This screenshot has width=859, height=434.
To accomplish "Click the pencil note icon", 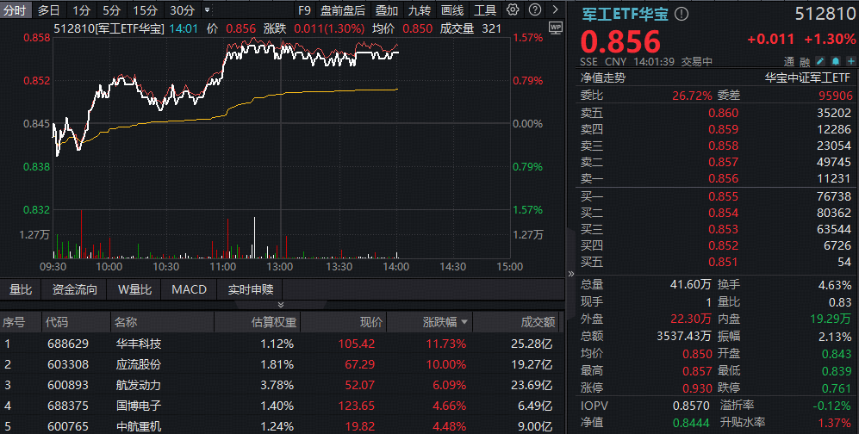I will [x=820, y=62].
